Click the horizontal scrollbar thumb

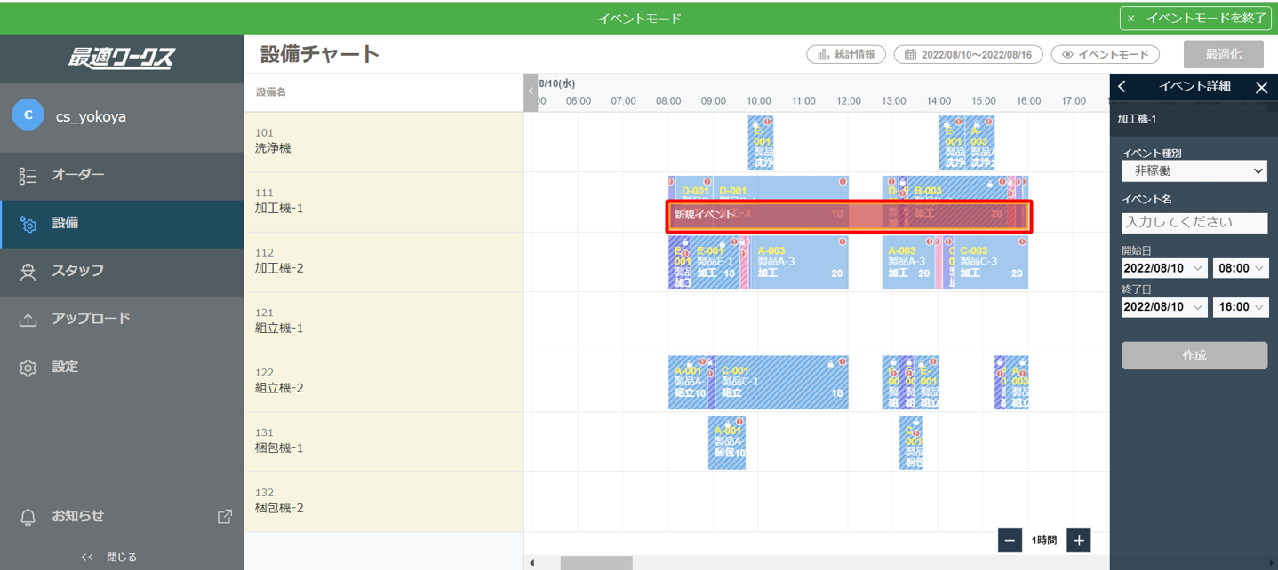coord(596,563)
